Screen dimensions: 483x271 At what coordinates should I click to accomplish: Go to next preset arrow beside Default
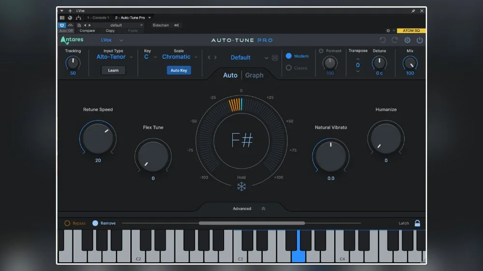[215, 57]
